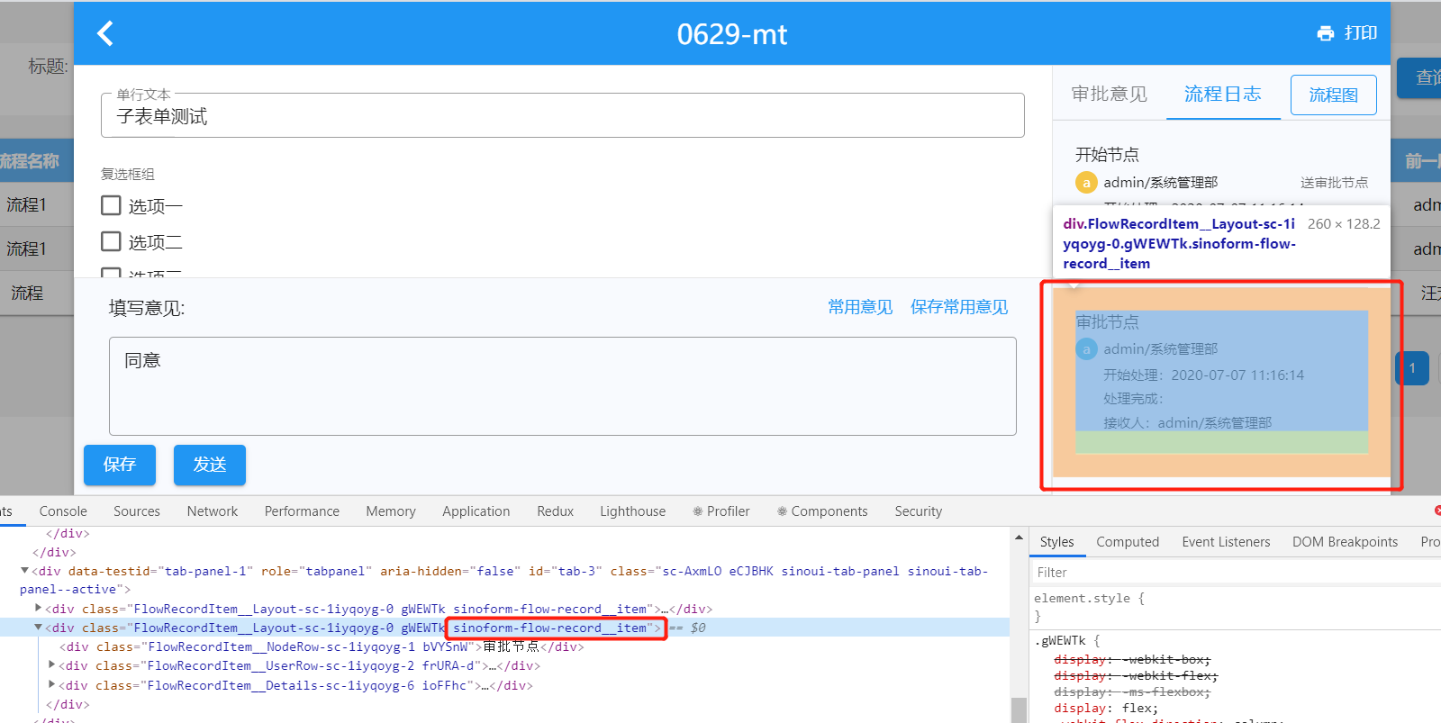
Task: Click the 0629-mt title
Action: point(731,34)
